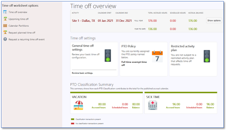The height and width of the screenshot is (131, 227).
Task: Click the Time off overview sidebar icon
Action: coord(5,12)
